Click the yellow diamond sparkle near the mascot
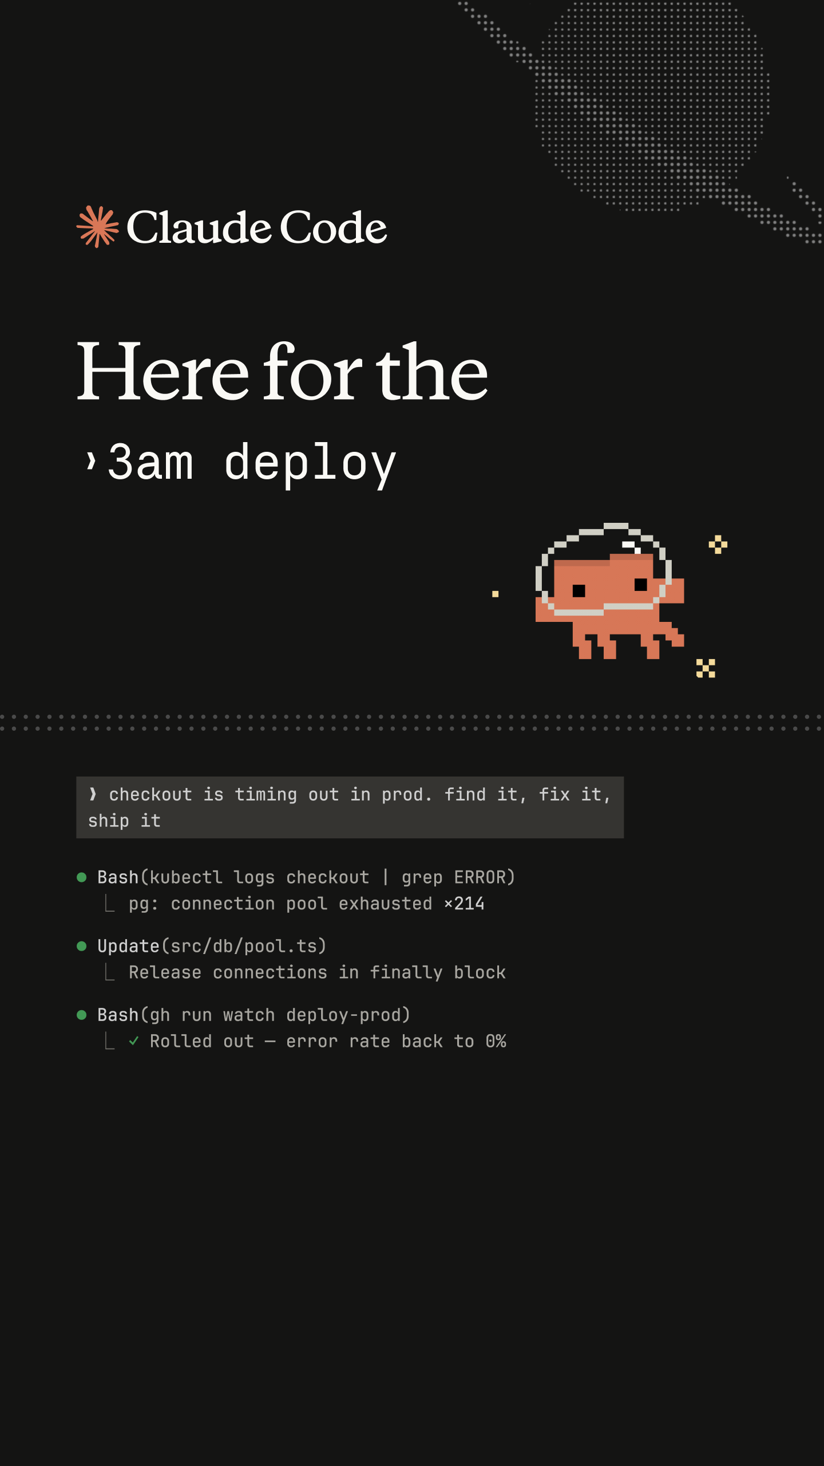This screenshot has width=824, height=1466. (718, 544)
